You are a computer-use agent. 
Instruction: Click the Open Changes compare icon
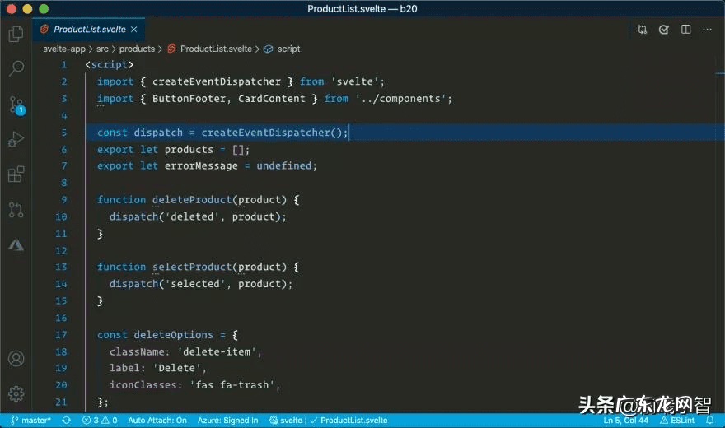(642, 30)
